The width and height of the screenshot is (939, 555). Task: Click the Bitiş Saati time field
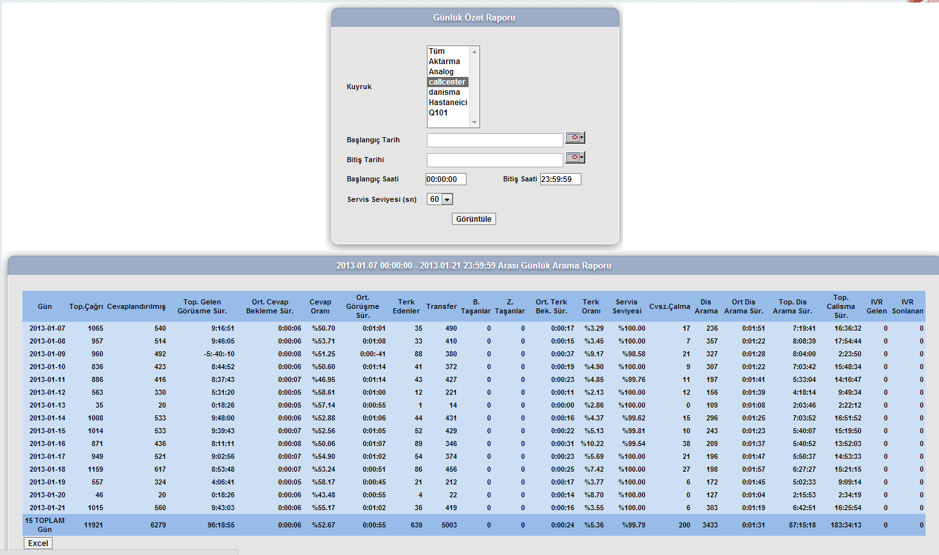(561, 179)
